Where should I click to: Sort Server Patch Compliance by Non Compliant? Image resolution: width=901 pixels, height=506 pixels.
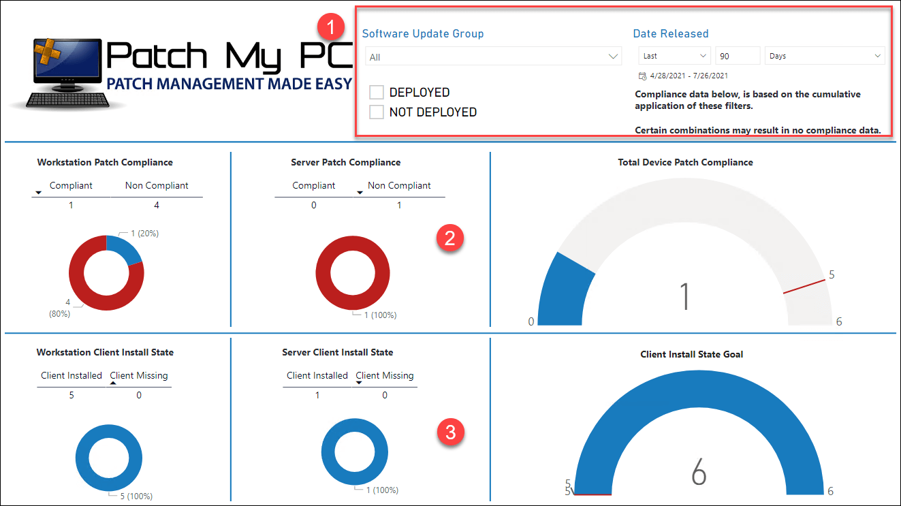pyautogui.click(x=399, y=185)
